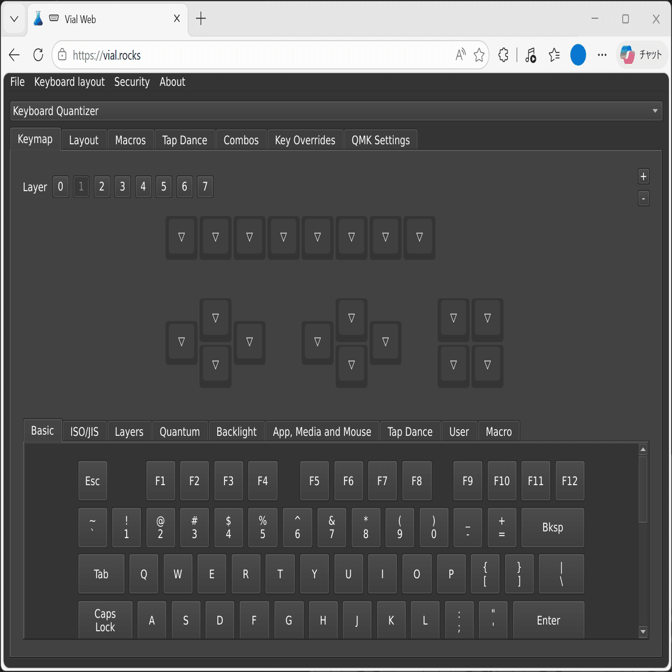The image size is (672, 672).
Task: Open the Combos tab
Action: [x=241, y=140]
